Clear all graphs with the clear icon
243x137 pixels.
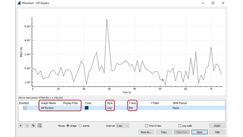[40, 125]
